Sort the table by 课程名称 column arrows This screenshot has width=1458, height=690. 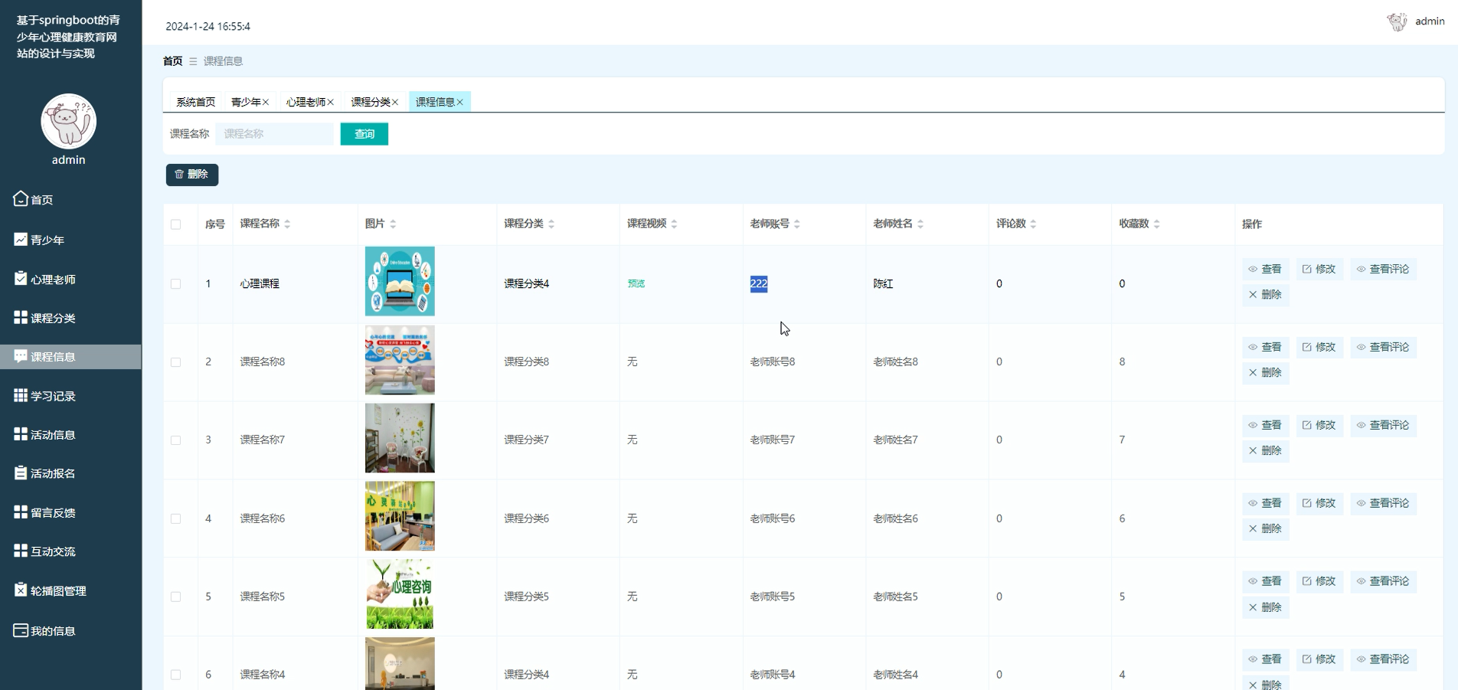point(287,224)
